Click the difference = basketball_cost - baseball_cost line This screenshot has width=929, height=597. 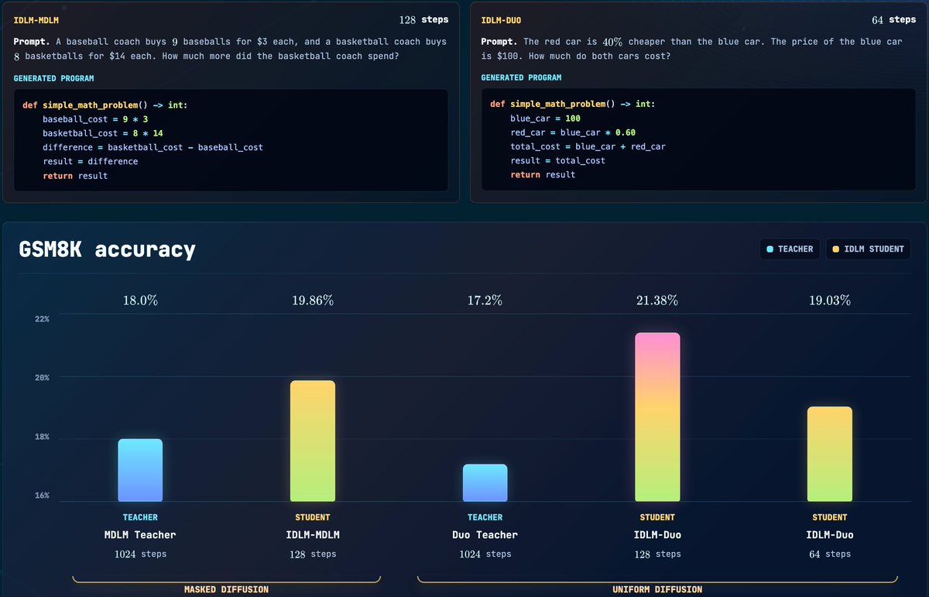[x=153, y=147]
